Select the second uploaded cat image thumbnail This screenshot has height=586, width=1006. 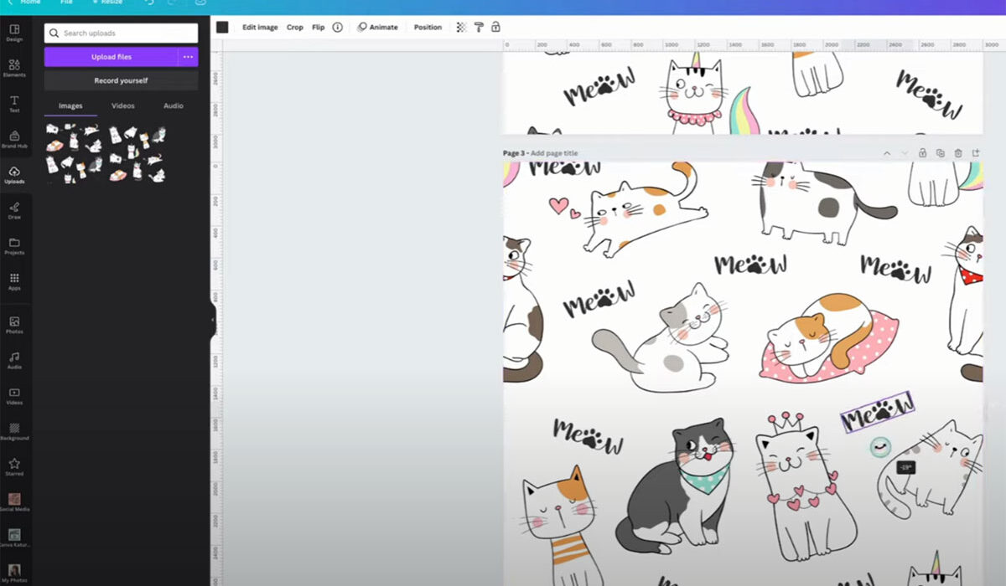pos(137,153)
